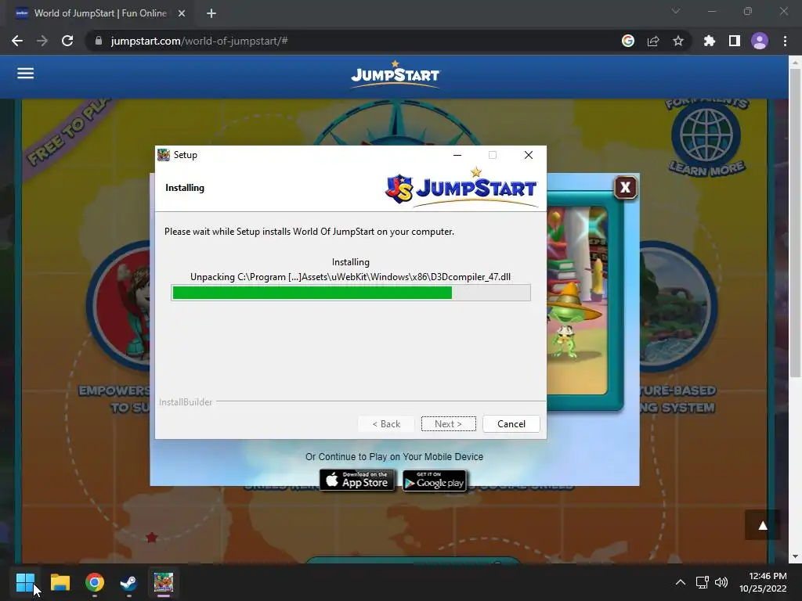Switch to Chrome in the taskbar

coord(95,582)
